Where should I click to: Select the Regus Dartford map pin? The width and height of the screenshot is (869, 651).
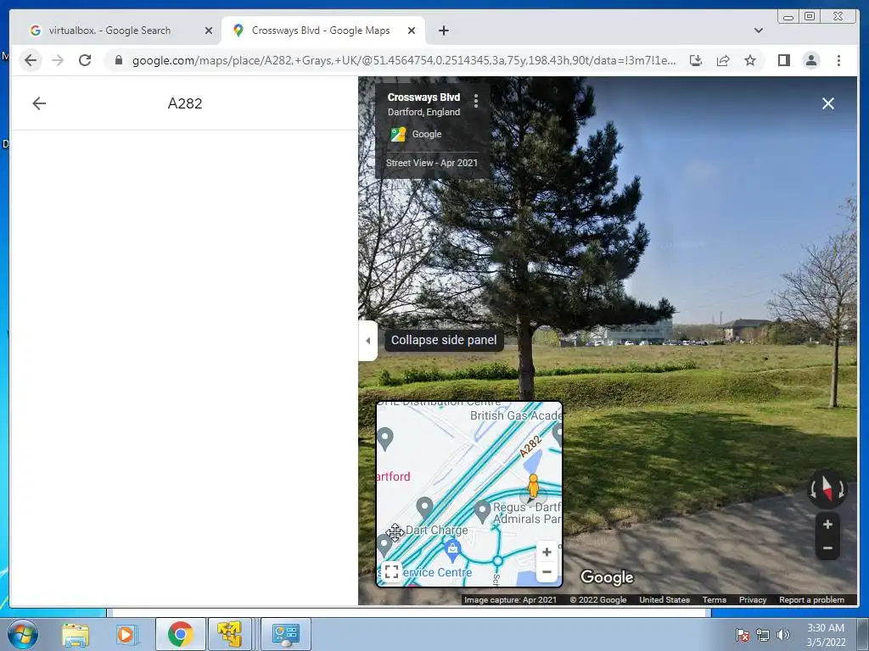(x=482, y=511)
